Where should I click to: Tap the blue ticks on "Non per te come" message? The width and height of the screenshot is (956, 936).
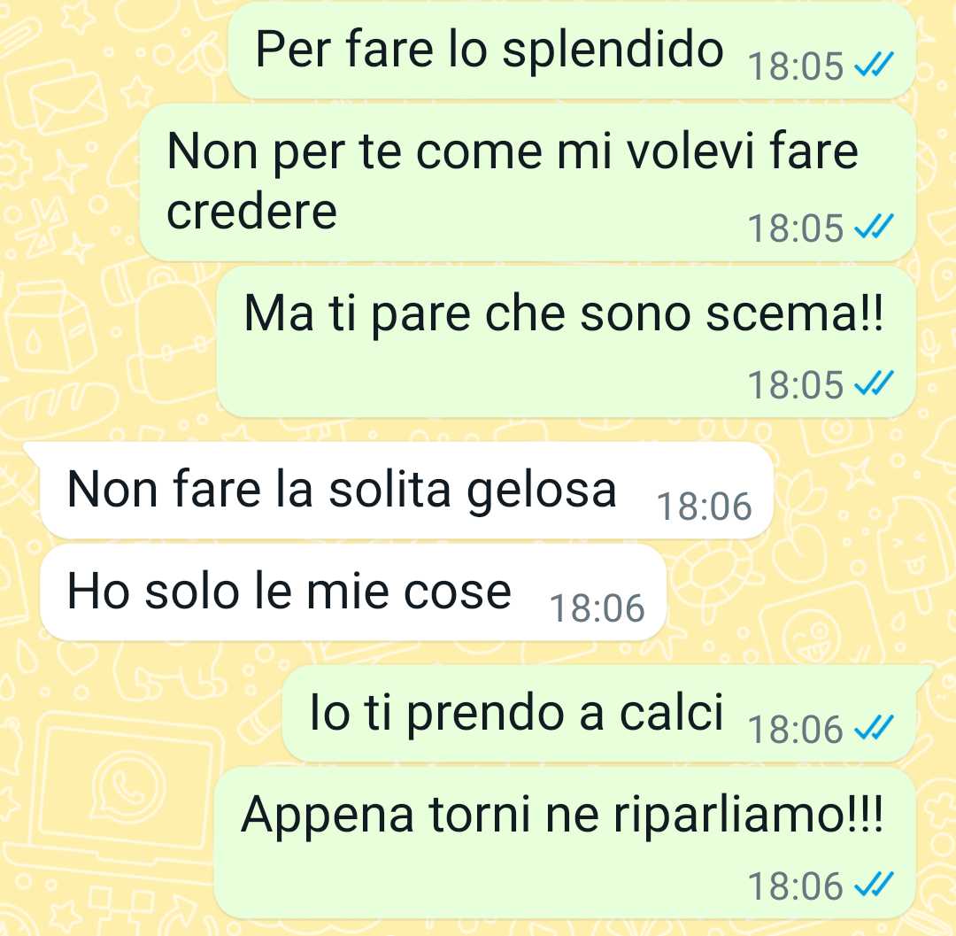point(874,226)
